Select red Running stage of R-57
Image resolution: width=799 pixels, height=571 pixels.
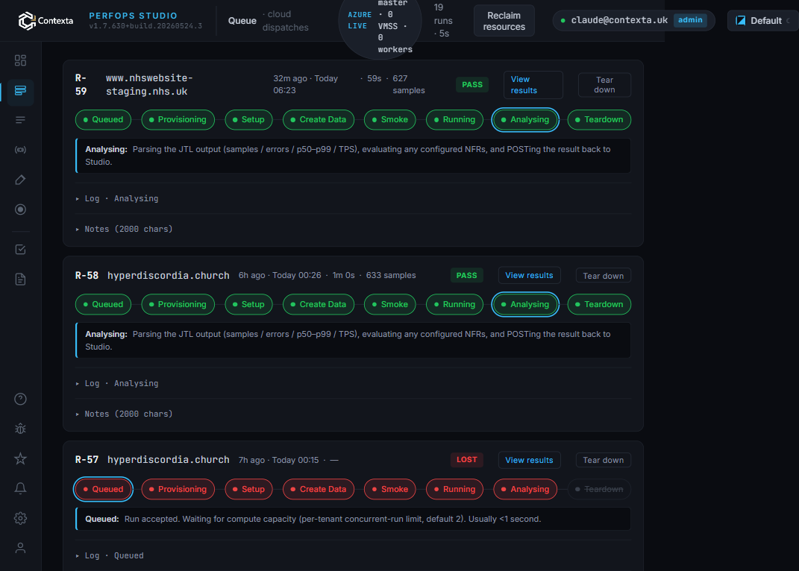coord(454,490)
